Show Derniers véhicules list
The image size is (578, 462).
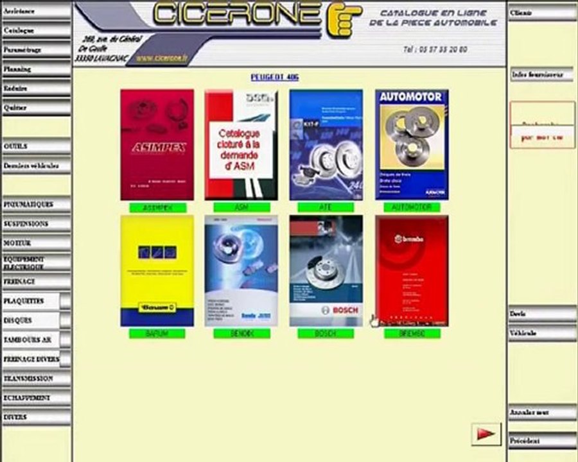click(x=36, y=166)
